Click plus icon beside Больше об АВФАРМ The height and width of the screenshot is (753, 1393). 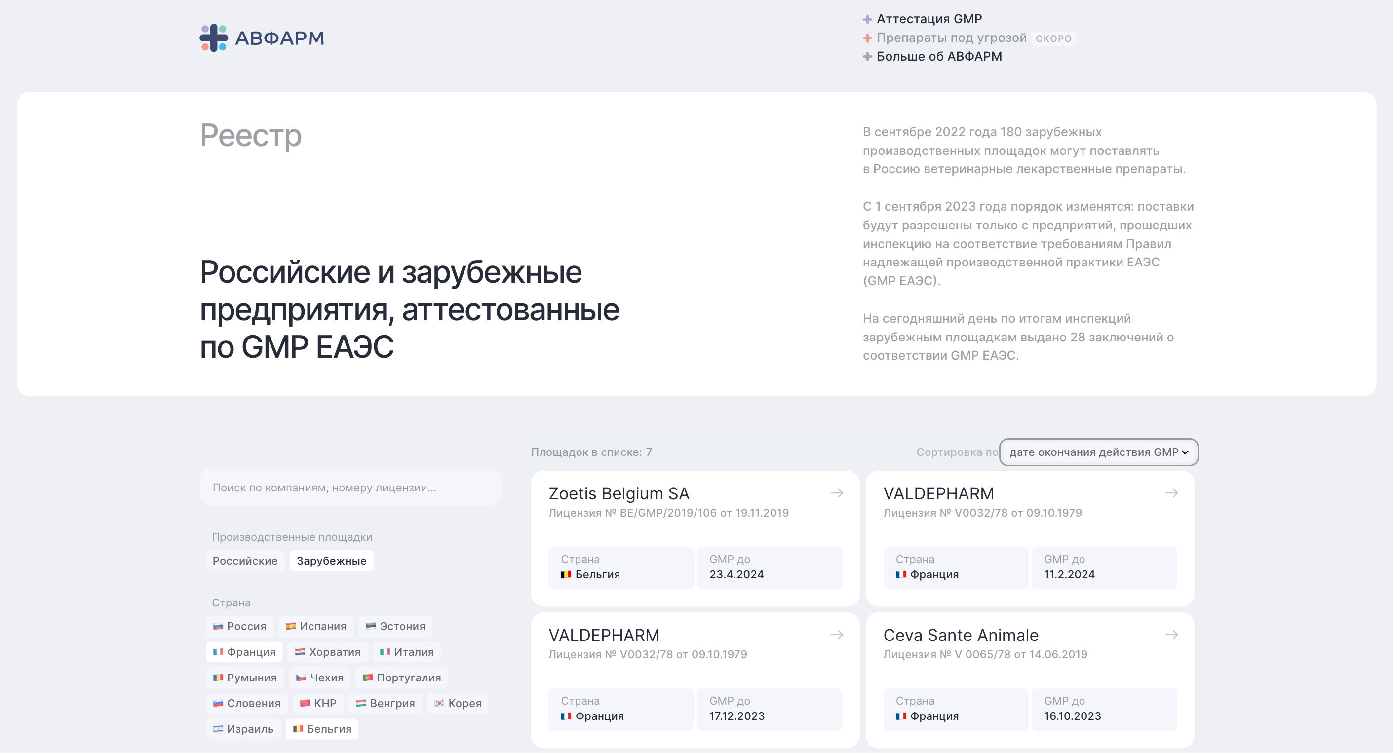867,57
